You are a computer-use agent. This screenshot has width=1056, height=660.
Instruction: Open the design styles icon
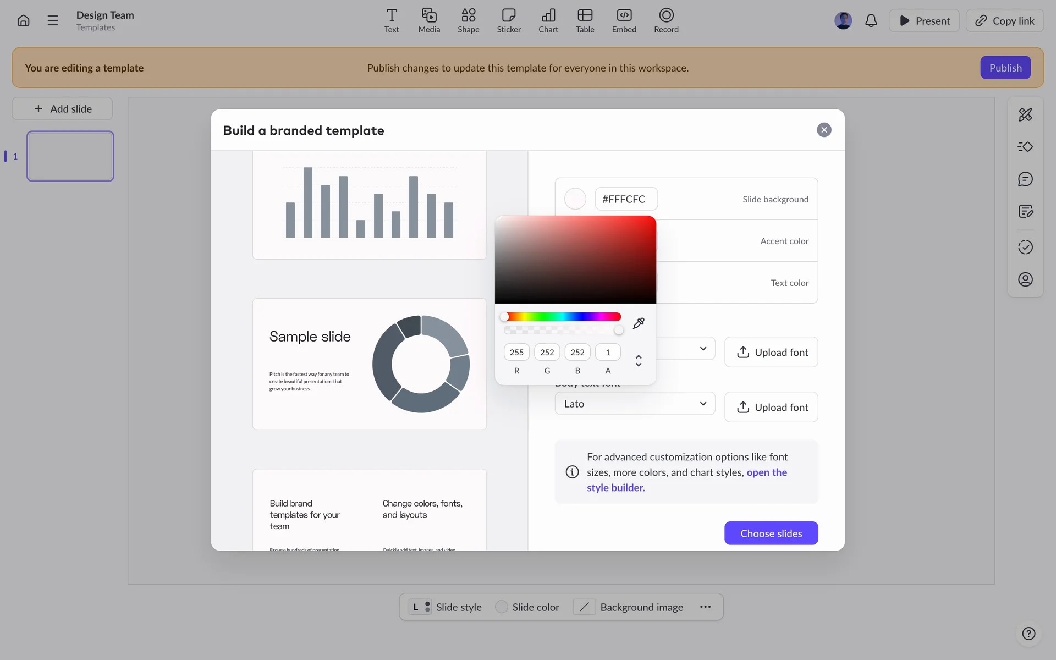coord(1025,114)
